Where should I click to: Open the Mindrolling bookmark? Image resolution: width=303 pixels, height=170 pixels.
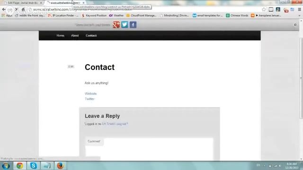pyautogui.click(x=174, y=16)
